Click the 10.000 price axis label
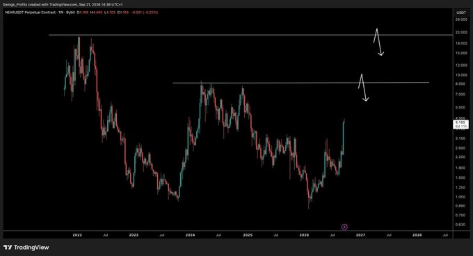Viewport: 473px width, 256px height. pyautogui.click(x=462, y=75)
